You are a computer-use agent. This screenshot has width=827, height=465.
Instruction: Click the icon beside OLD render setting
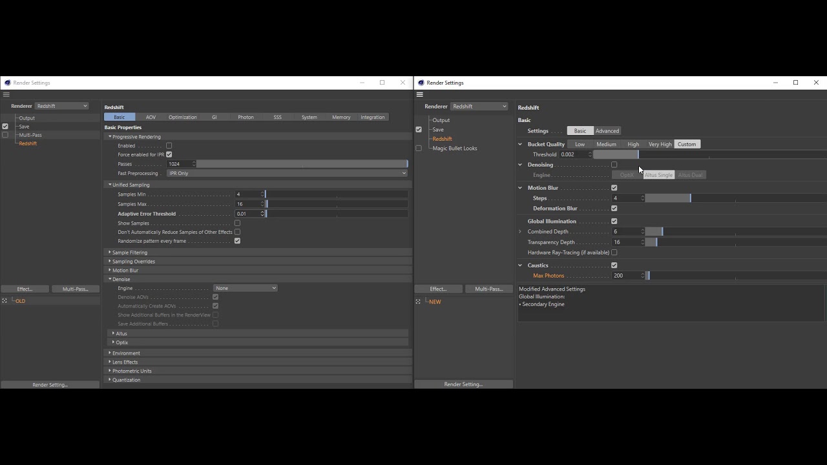(5, 301)
